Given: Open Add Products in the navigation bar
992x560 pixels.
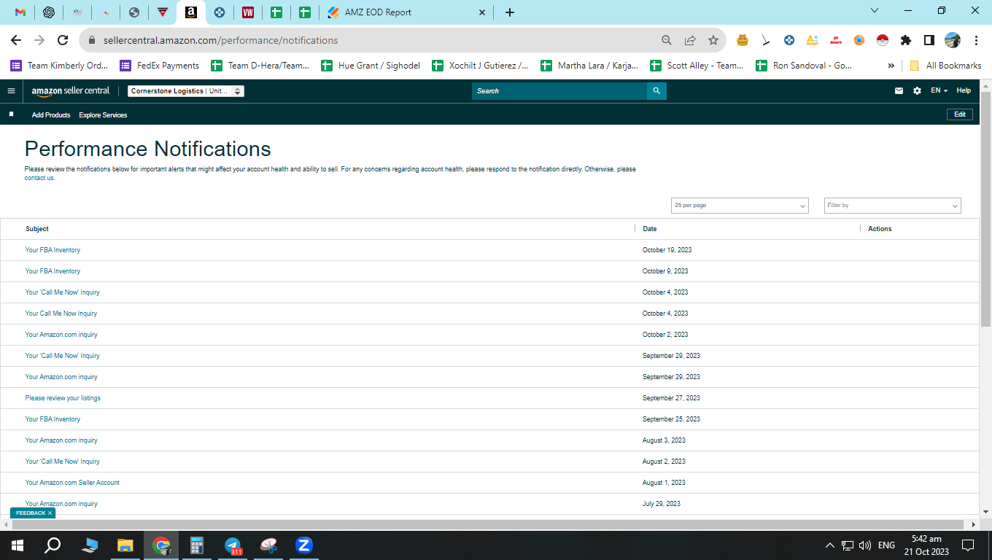Looking at the screenshot, I should coord(51,115).
